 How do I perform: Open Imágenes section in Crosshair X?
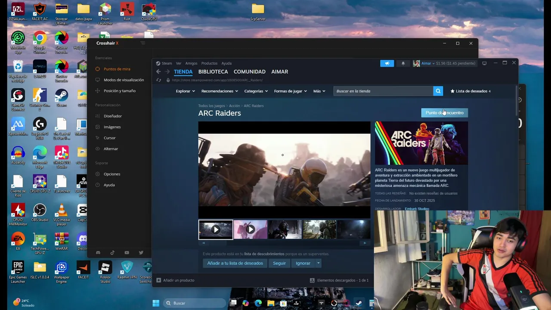(x=112, y=127)
